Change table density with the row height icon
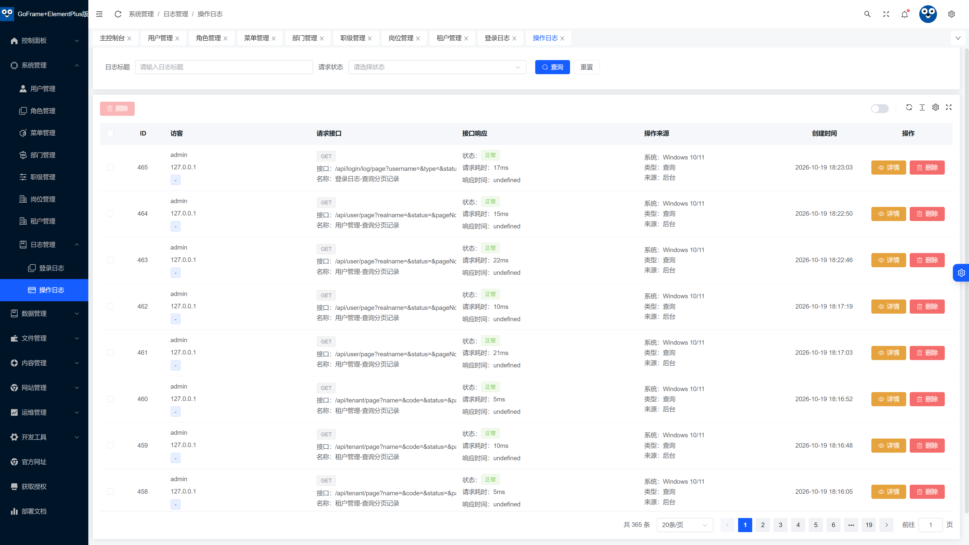 click(922, 107)
